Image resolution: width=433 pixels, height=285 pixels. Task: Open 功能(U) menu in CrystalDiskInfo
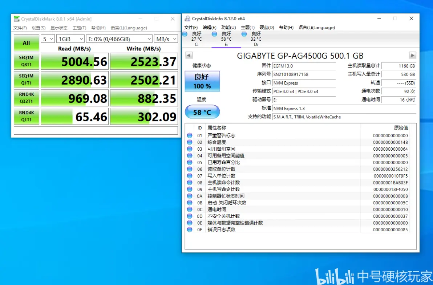[228, 28]
